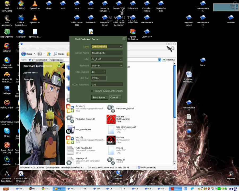Select HLTV-Readme.txt document
The height and width of the screenshot is (191, 239).
tap(81, 150)
